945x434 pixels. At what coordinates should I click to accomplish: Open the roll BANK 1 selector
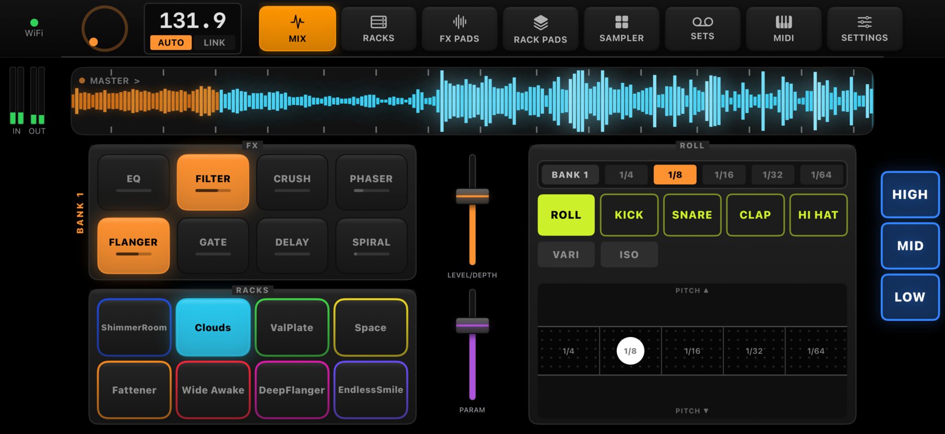coord(570,175)
